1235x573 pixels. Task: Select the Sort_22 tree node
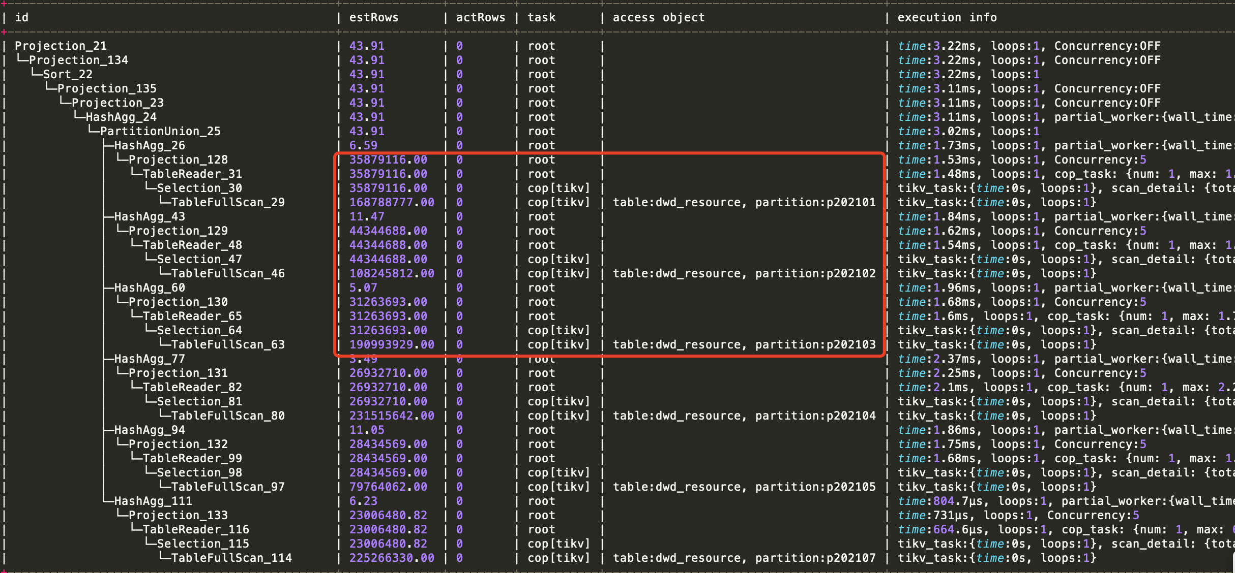pyautogui.click(x=68, y=74)
